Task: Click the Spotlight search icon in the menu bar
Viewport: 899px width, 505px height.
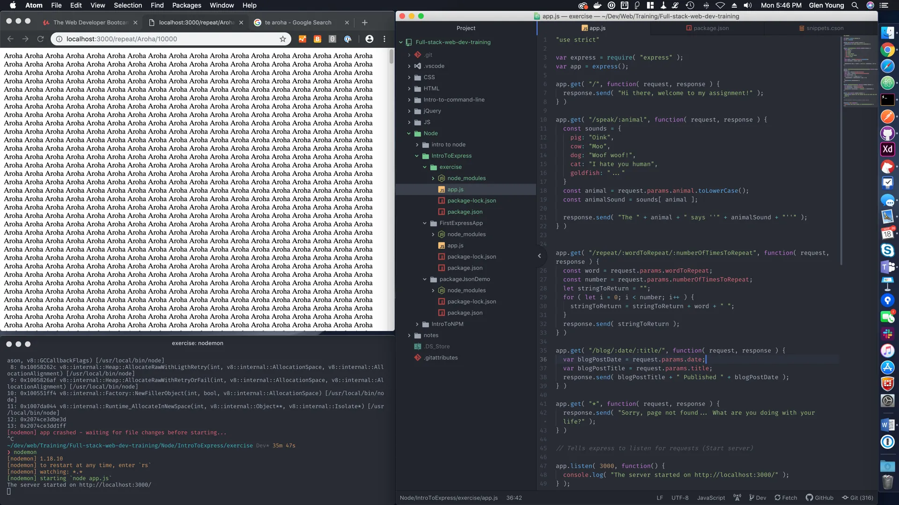Action: [x=855, y=5]
